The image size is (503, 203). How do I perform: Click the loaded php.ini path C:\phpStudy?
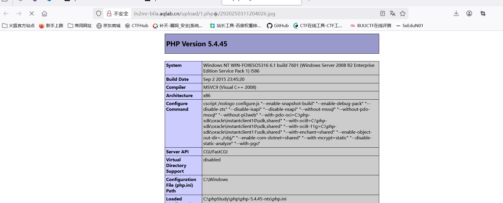pyautogui.click(x=245, y=199)
